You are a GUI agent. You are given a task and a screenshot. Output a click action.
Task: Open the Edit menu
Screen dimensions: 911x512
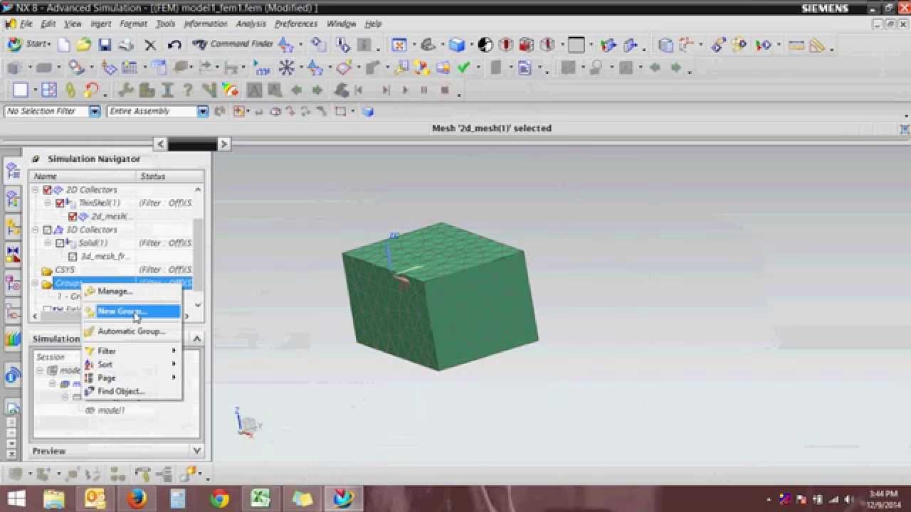48,23
